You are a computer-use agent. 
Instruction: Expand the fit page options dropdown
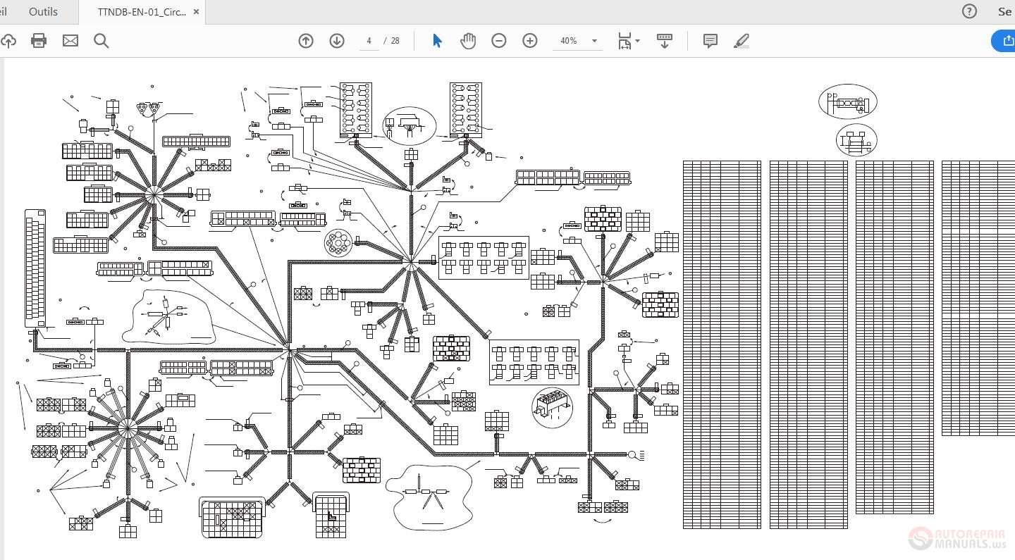coord(629,41)
